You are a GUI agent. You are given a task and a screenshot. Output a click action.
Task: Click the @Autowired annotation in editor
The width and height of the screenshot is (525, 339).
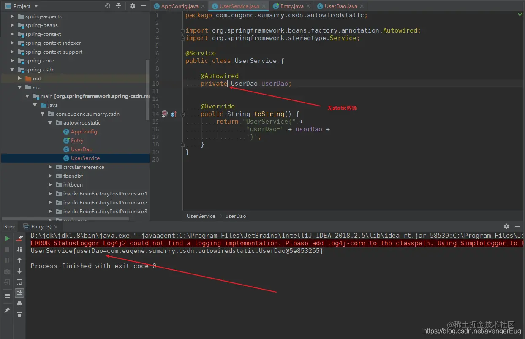point(220,76)
